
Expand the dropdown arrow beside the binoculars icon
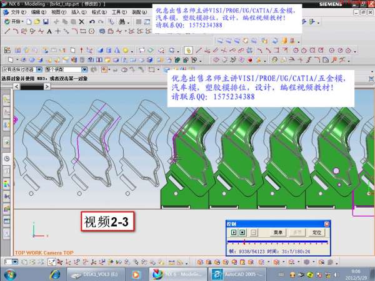coord(128,23)
